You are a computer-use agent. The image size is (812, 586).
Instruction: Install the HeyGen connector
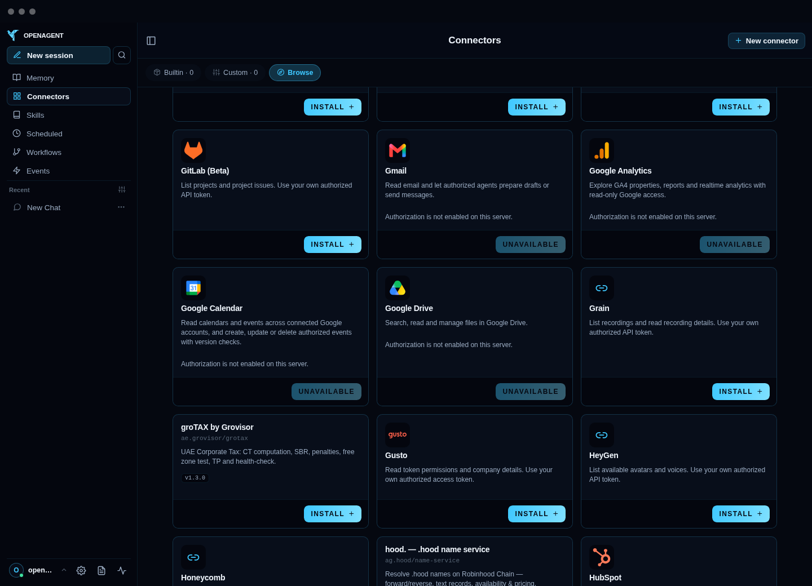(741, 514)
